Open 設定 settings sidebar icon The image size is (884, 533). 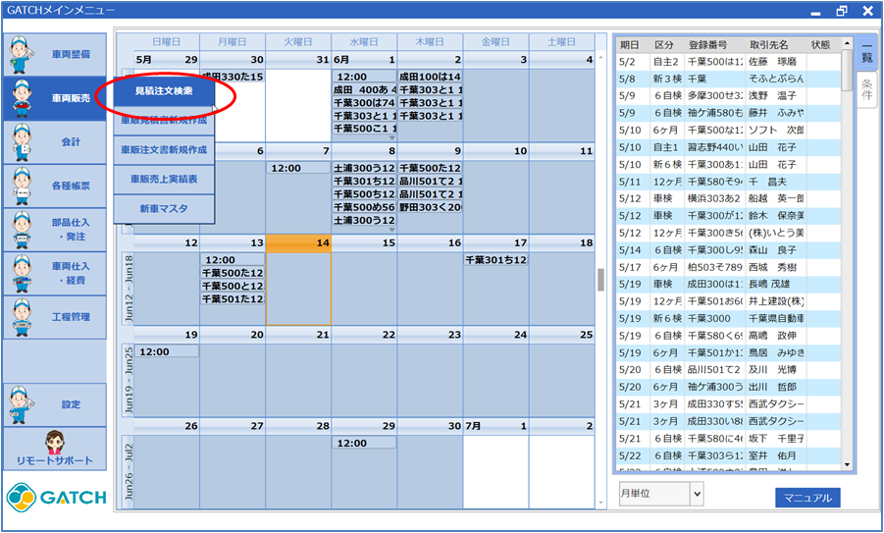(x=54, y=404)
